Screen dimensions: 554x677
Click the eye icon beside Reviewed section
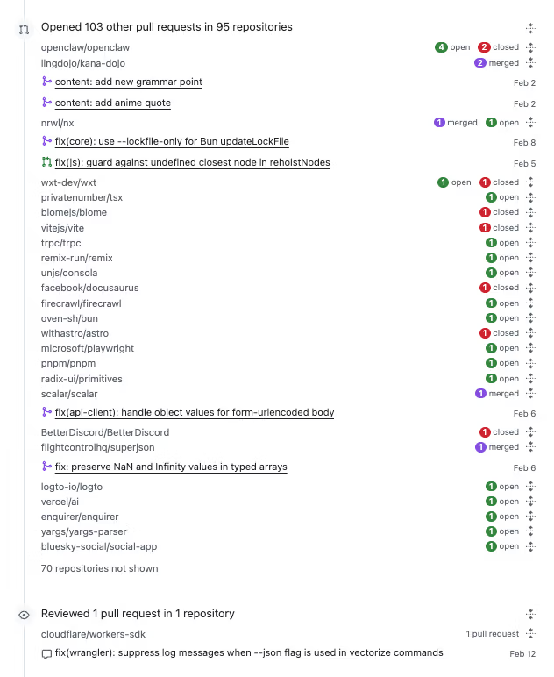[x=25, y=616]
